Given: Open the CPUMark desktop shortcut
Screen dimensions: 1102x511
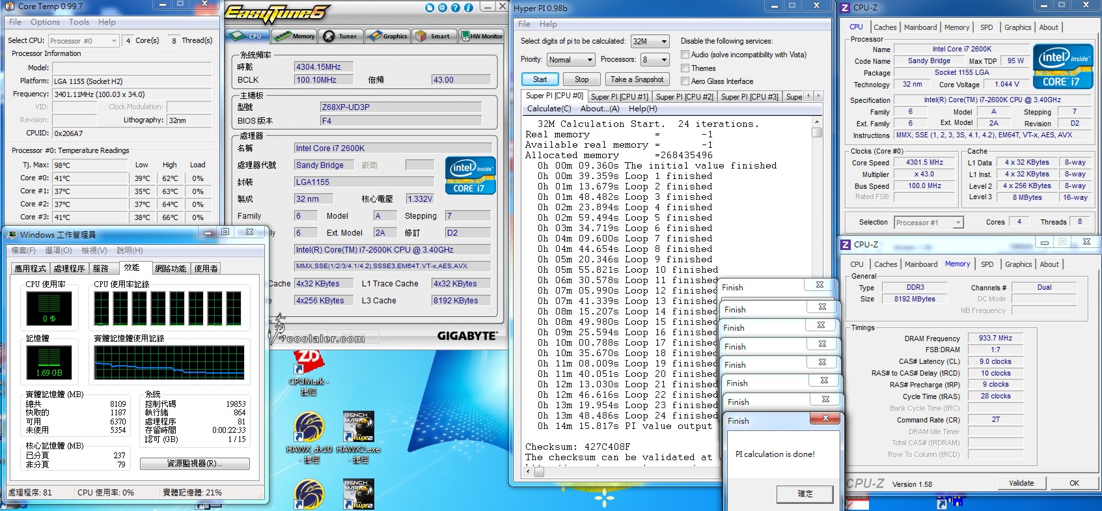Looking at the screenshot, I should click(309, 372).
